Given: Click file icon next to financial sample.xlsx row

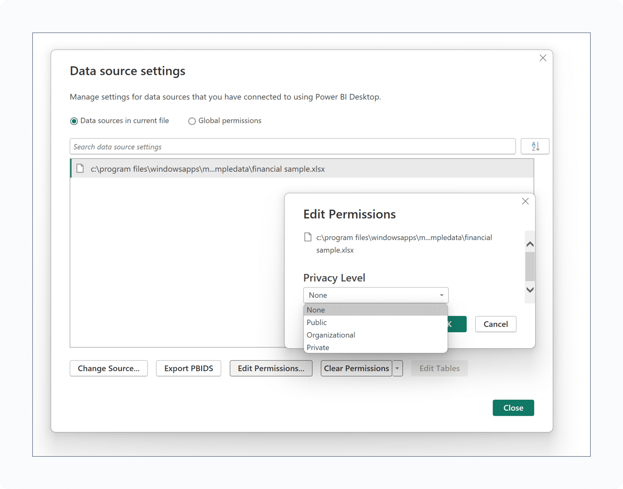Looking at the screenshot, I should (80, 169).
